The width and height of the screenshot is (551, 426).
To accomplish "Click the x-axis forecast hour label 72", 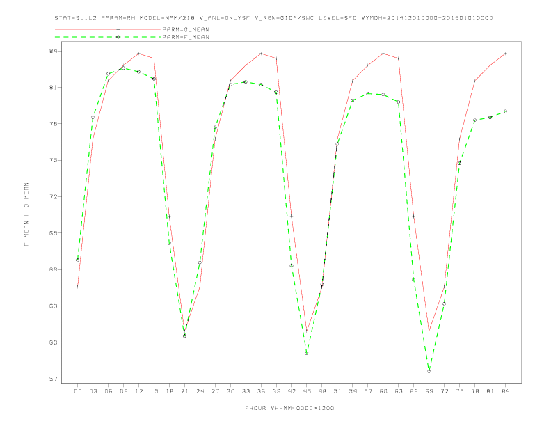I will pyautogui.click(x=445, y=391).
